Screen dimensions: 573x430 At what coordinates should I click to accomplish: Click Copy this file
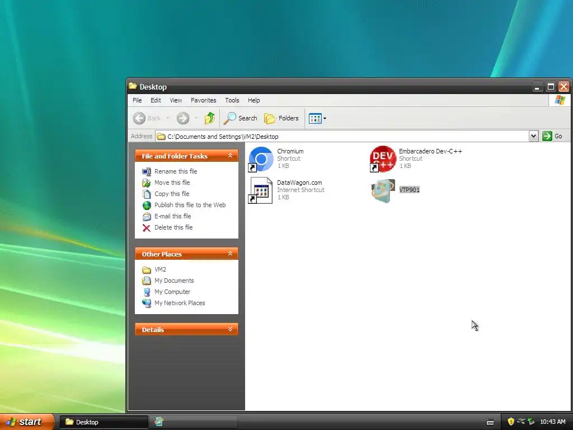click(x=172, y=194)
